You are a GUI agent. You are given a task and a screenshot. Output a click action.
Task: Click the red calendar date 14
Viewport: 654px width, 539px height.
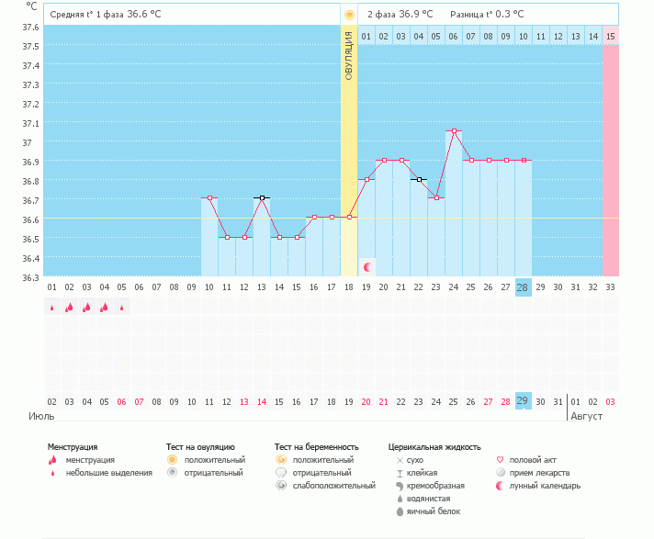[x=262, y=402]
